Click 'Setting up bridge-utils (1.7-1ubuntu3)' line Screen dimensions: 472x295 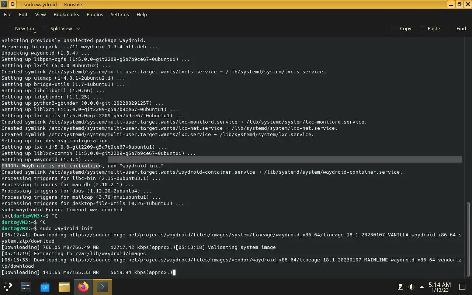click(x=63, y=84)
